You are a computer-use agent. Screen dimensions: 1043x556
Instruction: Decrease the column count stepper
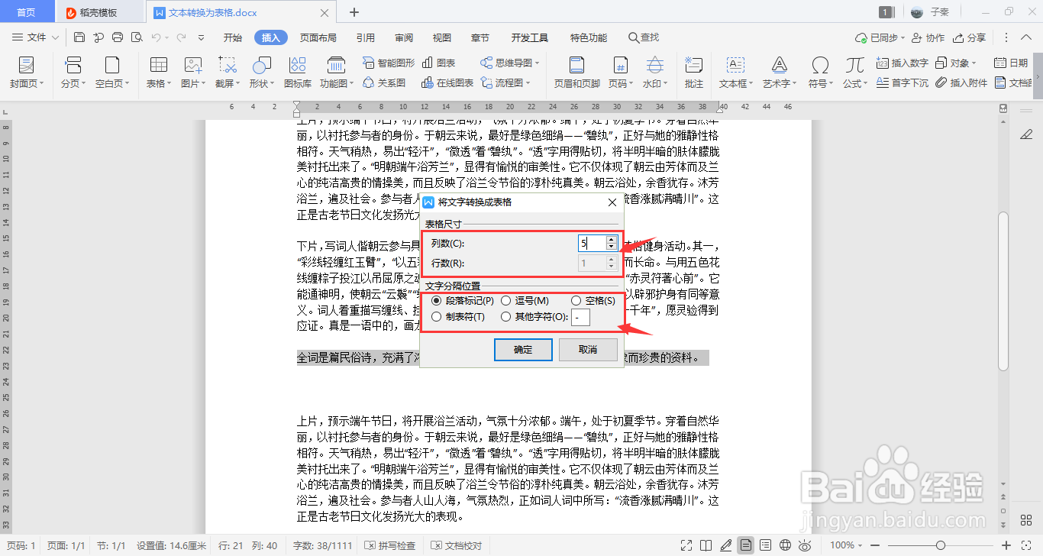pyautogui.click(x=611, y=247)
